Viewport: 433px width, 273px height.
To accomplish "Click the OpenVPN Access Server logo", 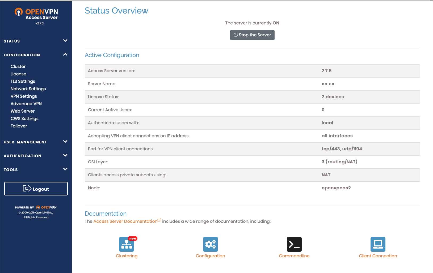I will [36, 14].
